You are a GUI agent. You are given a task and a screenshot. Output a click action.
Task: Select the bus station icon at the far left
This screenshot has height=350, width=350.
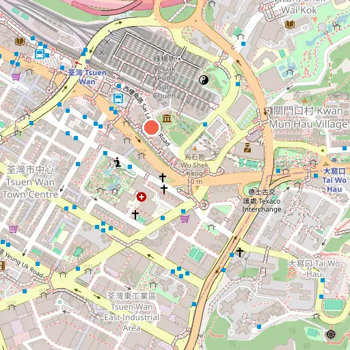tap(40, 54)
